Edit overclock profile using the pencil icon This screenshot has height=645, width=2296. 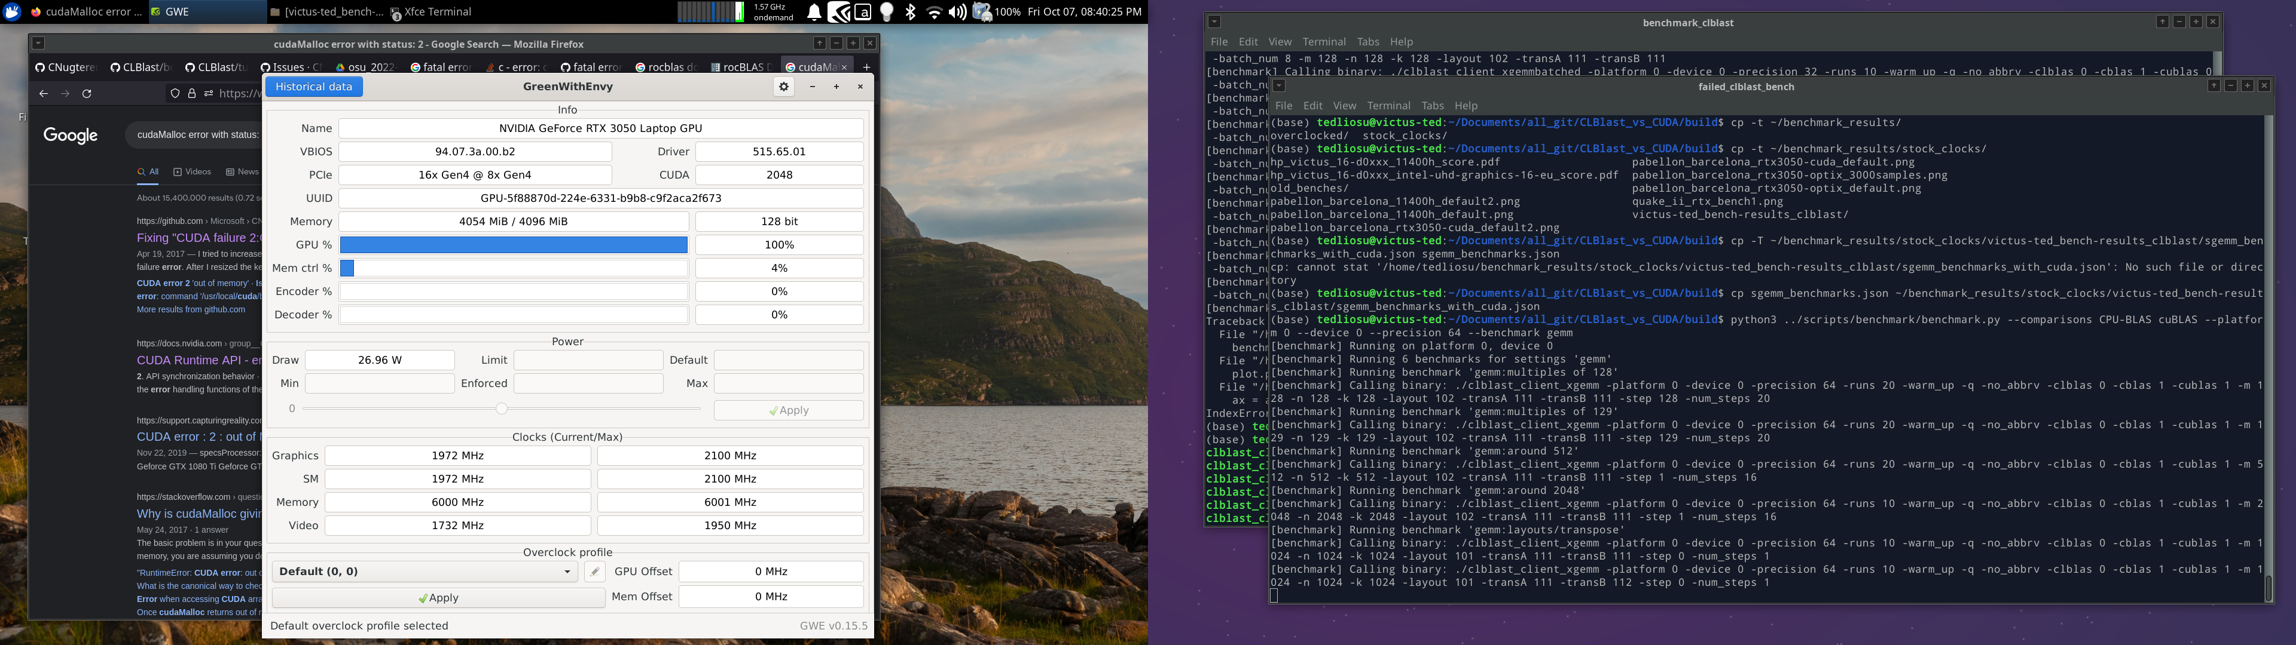pos(594,571)
